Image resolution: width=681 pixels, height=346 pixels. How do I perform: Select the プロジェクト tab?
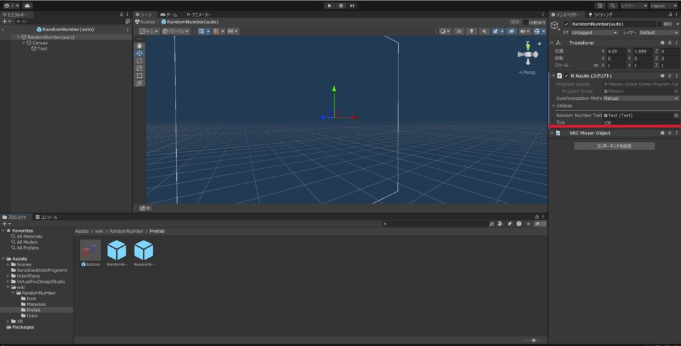coord(15,217)
